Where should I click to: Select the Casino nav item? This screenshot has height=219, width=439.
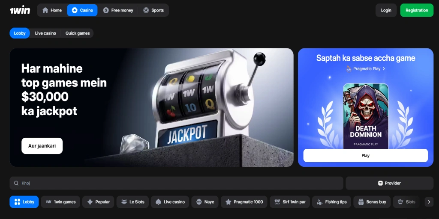[x=82, y=10]
